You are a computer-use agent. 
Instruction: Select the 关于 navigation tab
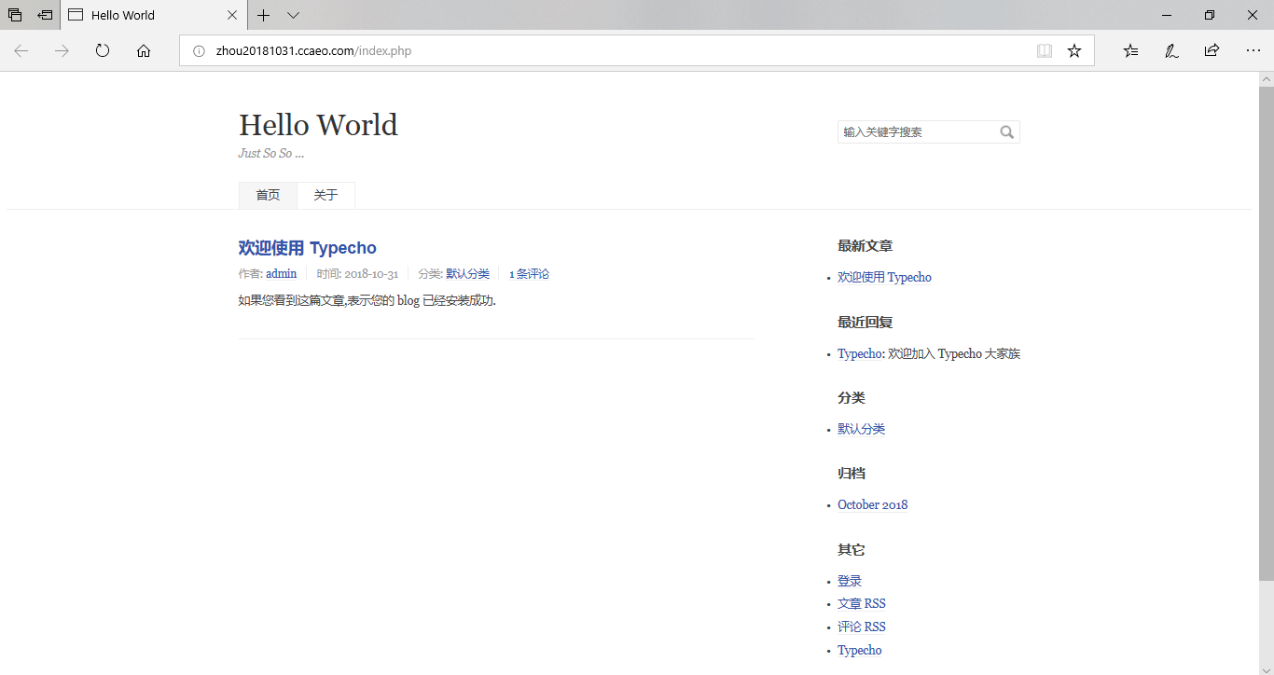[325, 195]
